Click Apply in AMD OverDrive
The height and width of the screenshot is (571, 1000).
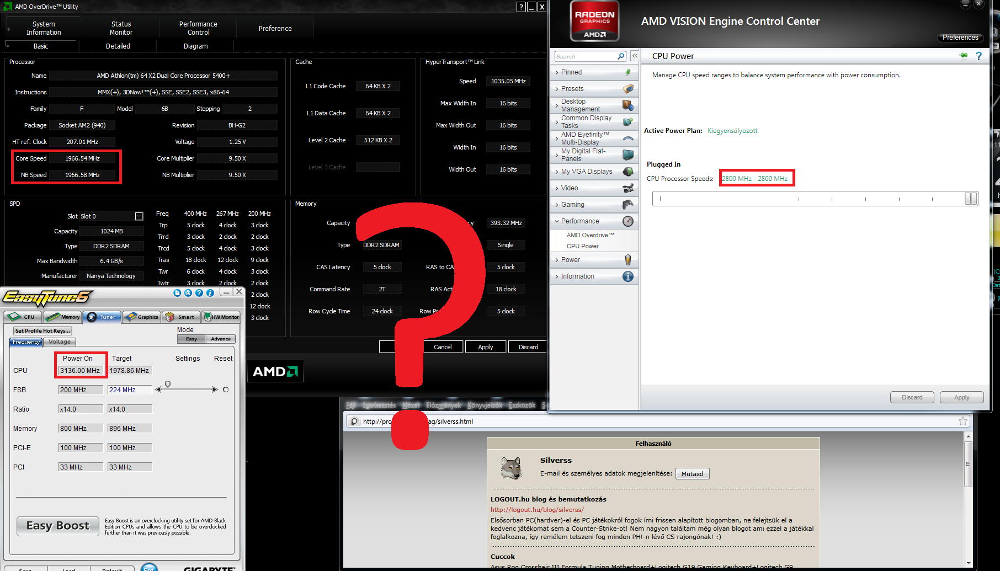coord(486,347)
